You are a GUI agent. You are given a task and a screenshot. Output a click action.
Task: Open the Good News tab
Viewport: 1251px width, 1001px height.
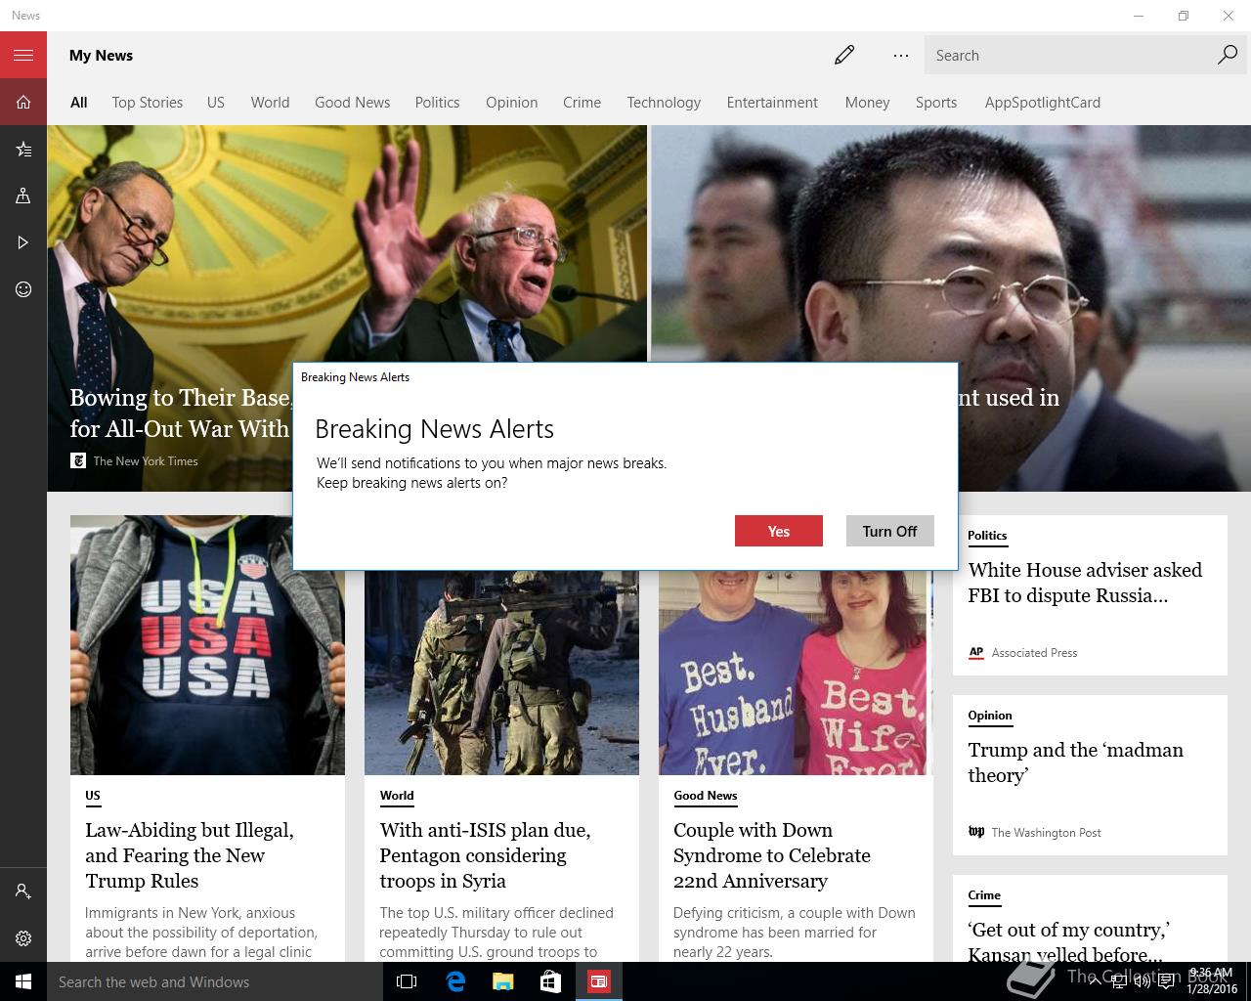(352, 102)
